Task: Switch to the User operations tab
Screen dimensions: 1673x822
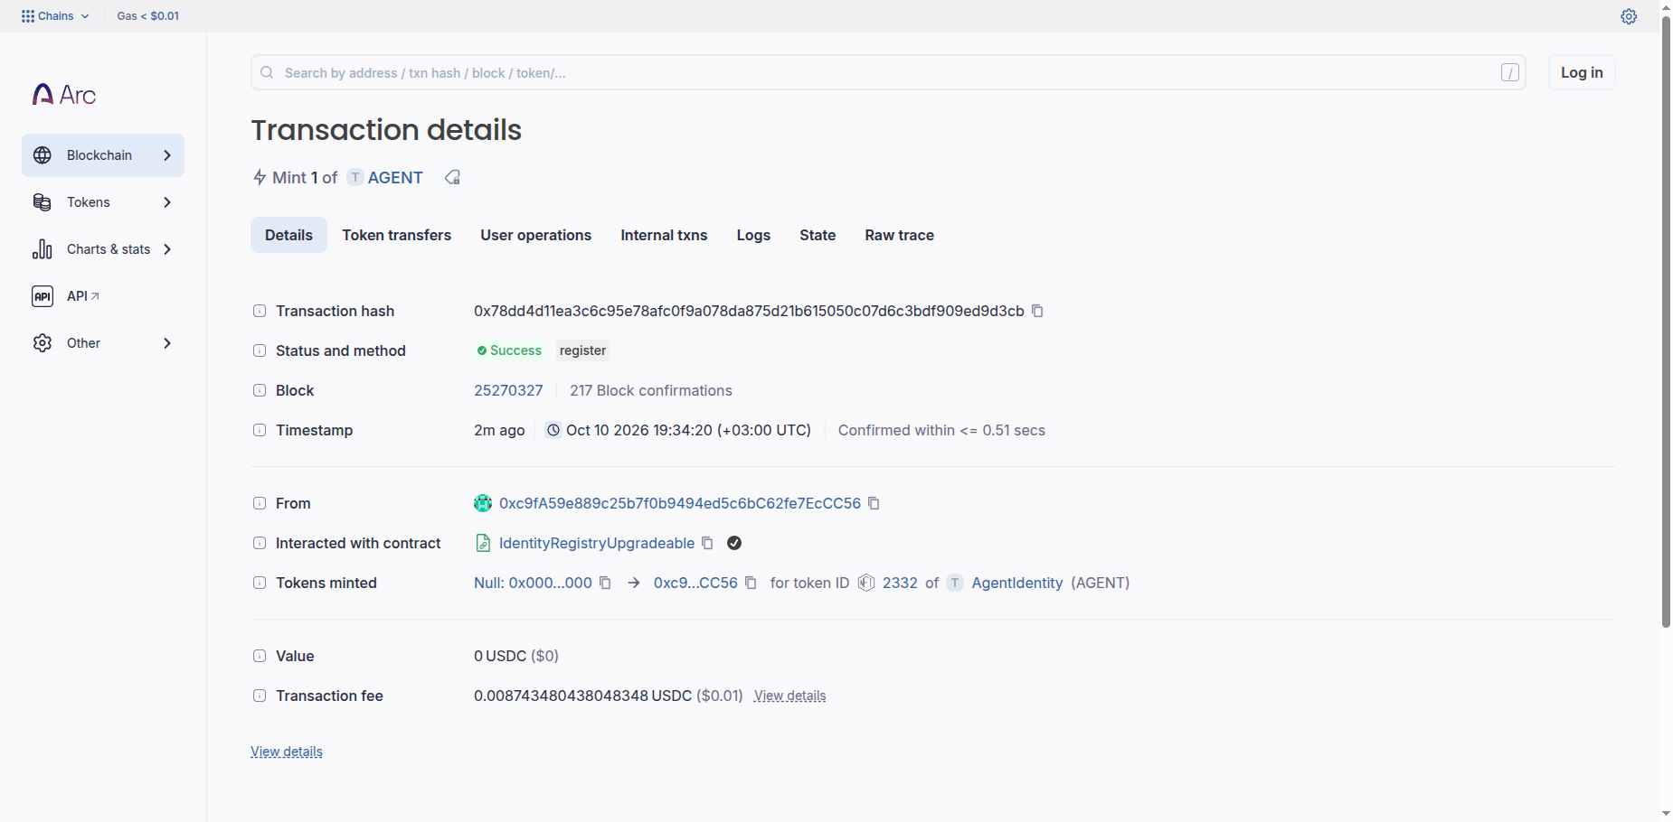Action: [536, 235]
